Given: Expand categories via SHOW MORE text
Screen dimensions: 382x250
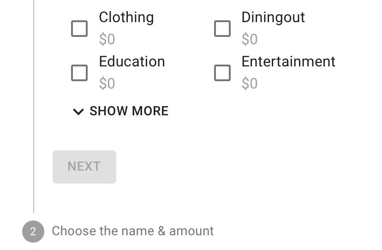Looking at the screenshot, I should 129,111.
